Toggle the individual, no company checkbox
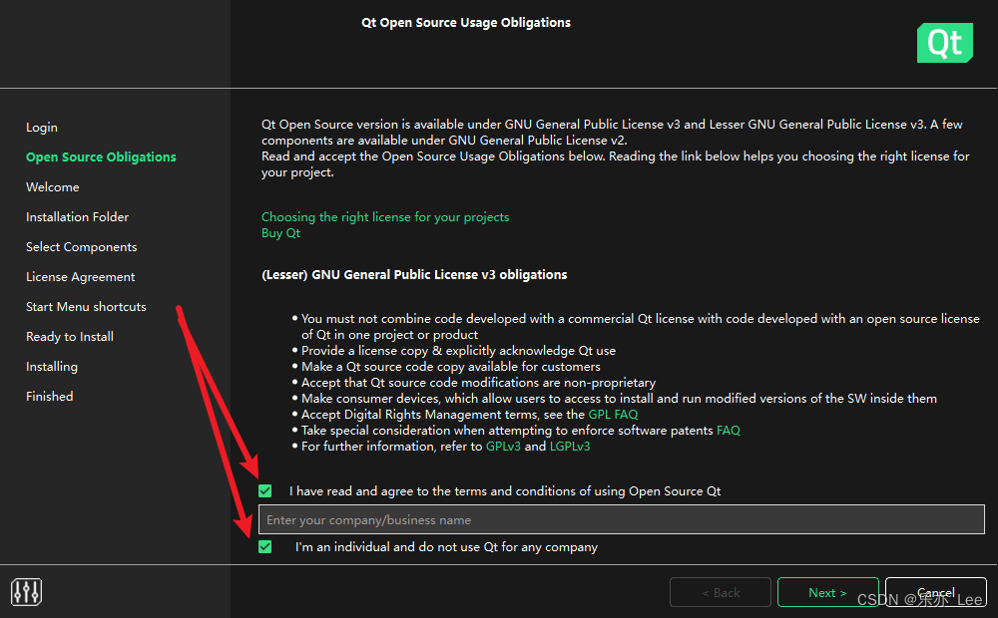The height and width of the screenshot is (618, 998). pos(265,547)
